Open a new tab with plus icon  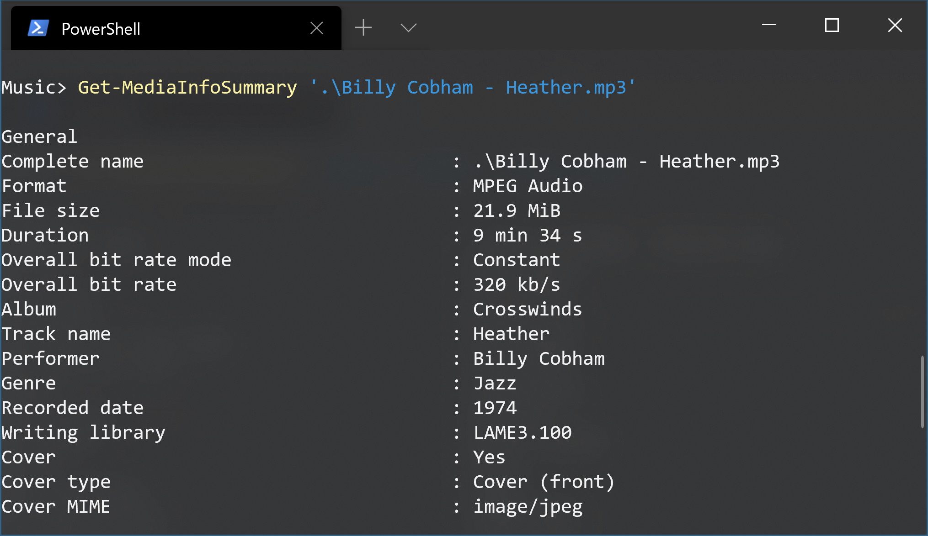(x=363, y=28)
